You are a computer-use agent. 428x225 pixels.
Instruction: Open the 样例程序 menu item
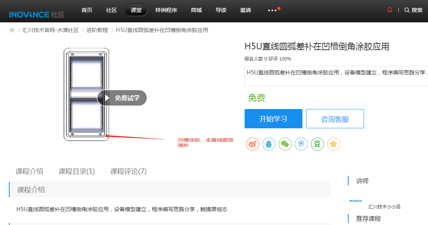pos(166,10)
